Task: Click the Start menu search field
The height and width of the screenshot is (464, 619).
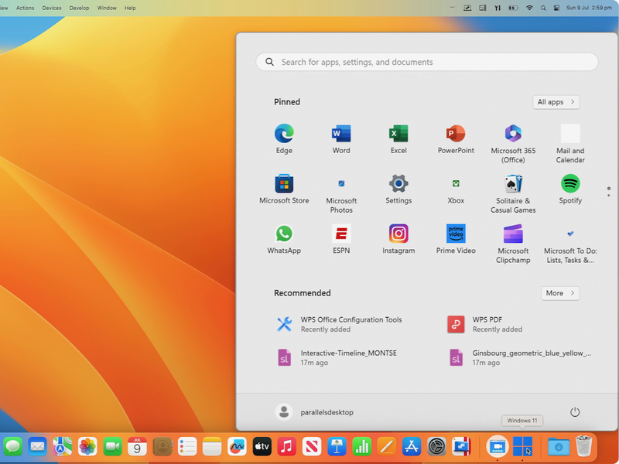Action: (x=427, y=62)
